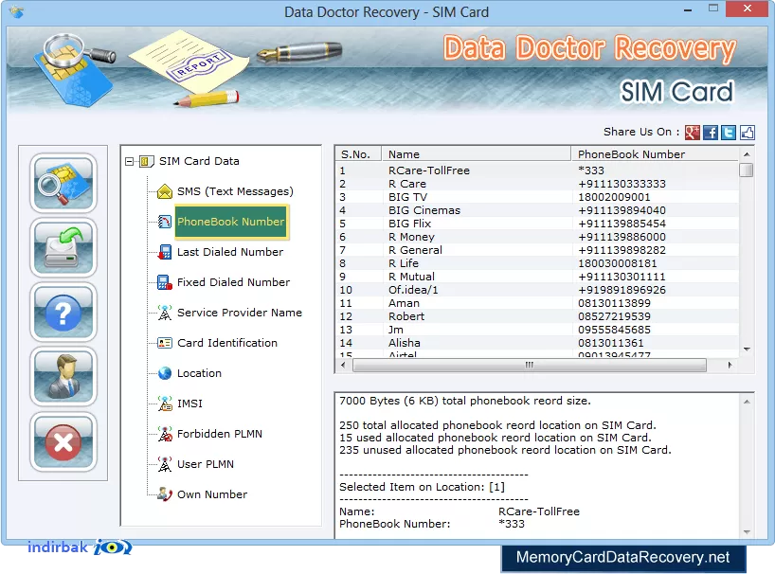
Task: Select the BIG Cinemas contact row
Action: click(537, 210)
